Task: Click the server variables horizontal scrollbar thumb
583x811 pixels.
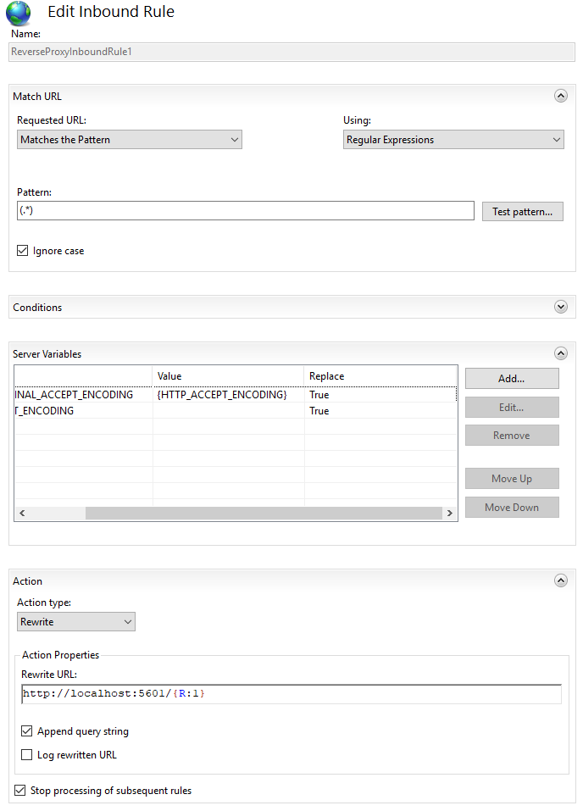Action: click(x=263, y=514)
